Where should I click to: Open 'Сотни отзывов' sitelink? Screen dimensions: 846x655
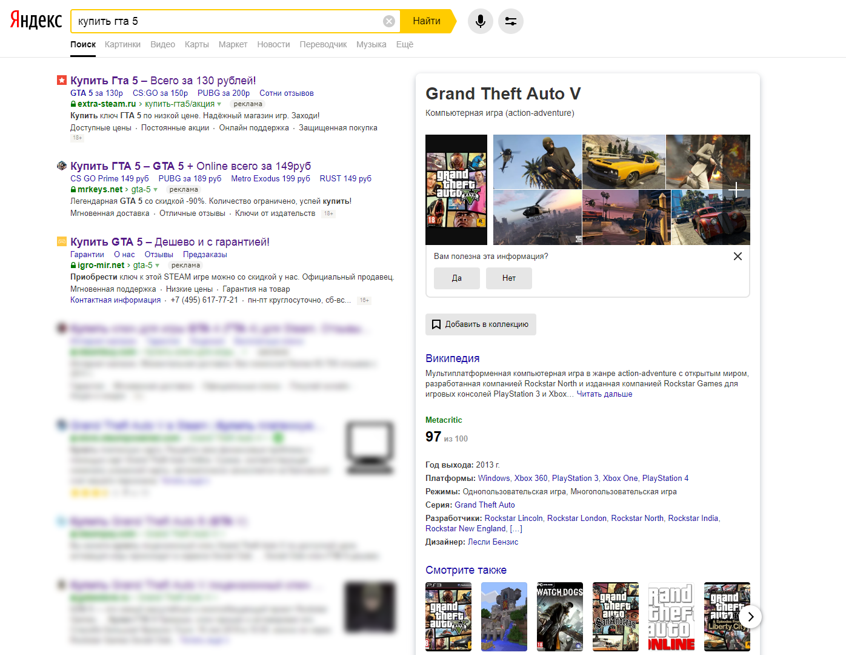287,93
